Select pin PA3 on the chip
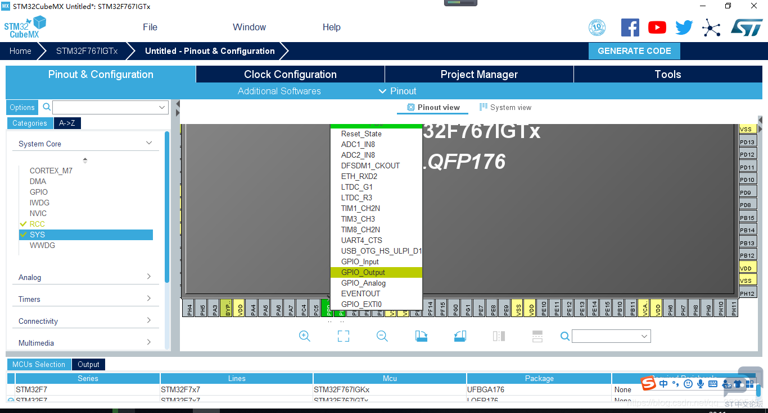The image size is (768, 413). pos(214,308)
